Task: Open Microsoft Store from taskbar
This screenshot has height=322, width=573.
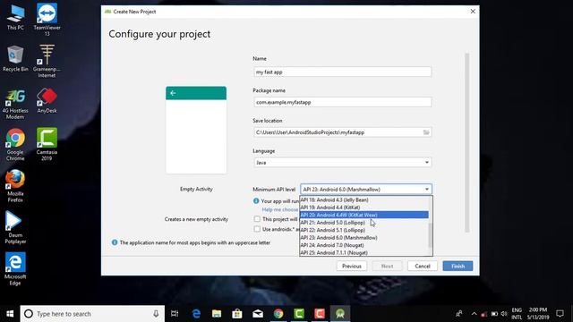Action: coord(237,314)
